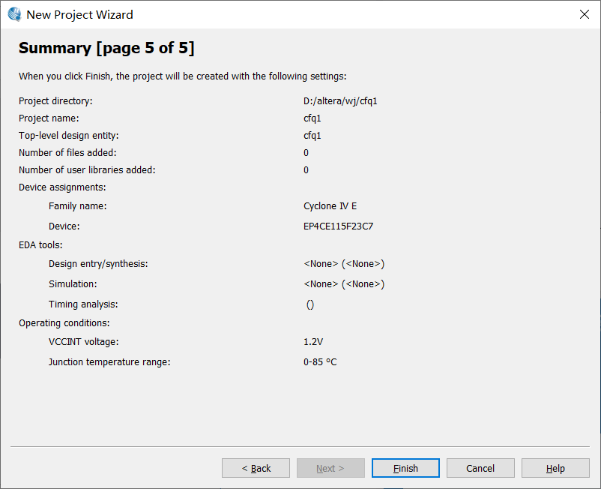Image resolution: width=601 pixels, height=489 pixels.
Task: Select the project directory D:/altera/wj/cfq1
Action: 340,100
